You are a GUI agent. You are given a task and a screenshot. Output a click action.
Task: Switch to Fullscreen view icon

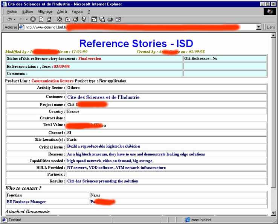[x=94, y=19]
